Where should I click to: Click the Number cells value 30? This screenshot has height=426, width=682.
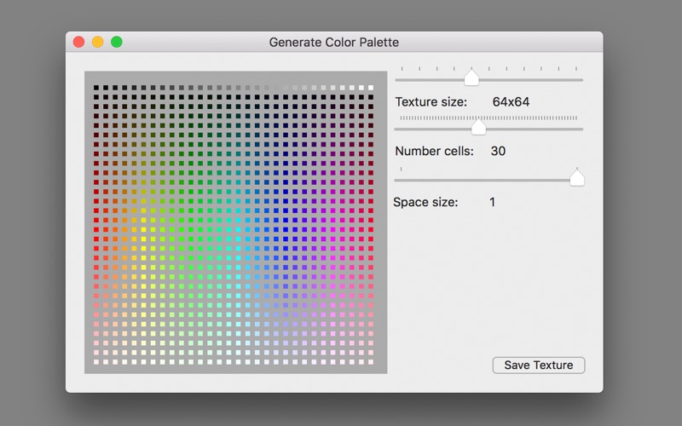498,152
